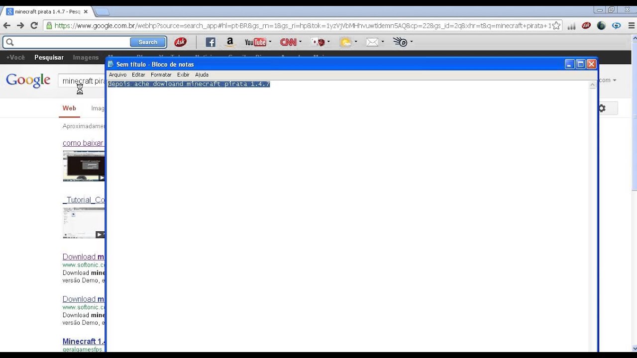Open the Editar menu in Notepad
Screen dimensions: 637x358
[x=138, y=75]
